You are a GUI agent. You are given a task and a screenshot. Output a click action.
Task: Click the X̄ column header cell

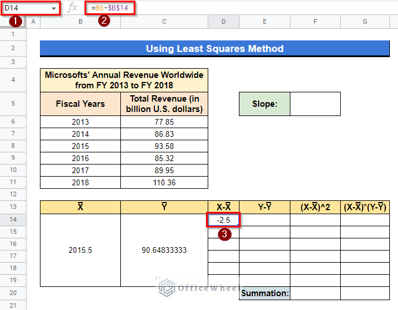click(x=80, y=207)
